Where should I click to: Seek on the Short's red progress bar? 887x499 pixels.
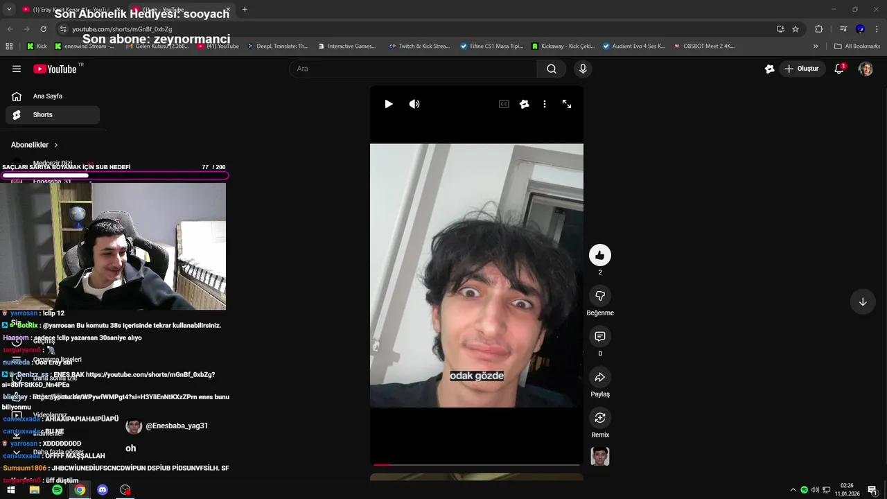(477, 464)
